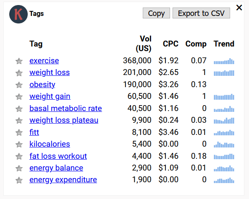Favorite the obesity keyword star
The image size is (249, 199).
point(19,85)
